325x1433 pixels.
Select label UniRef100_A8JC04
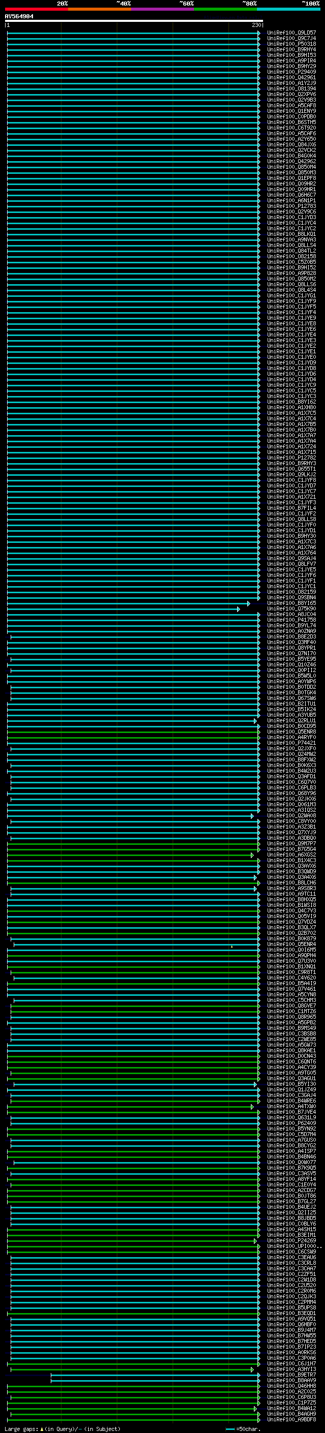click(x=291, y=615)
